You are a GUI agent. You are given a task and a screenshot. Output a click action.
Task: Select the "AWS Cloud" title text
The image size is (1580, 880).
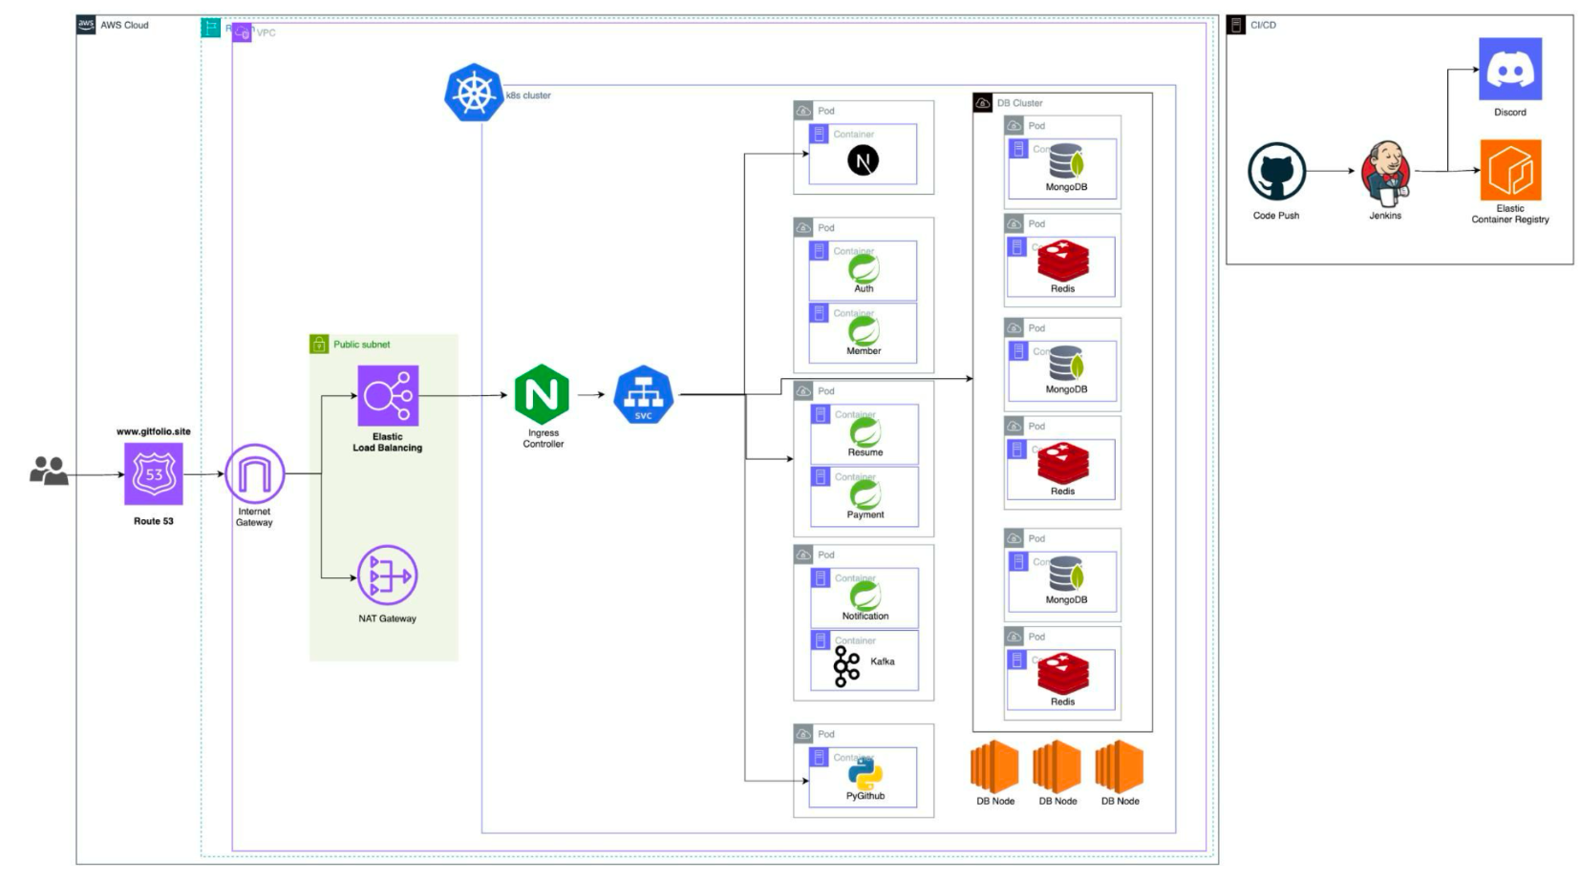125,25
